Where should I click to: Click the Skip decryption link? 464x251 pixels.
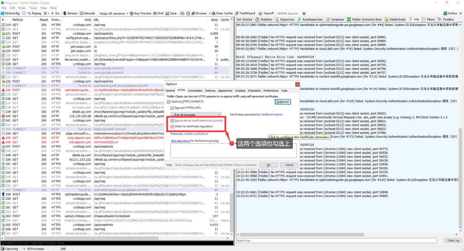(x=181, y=141)
